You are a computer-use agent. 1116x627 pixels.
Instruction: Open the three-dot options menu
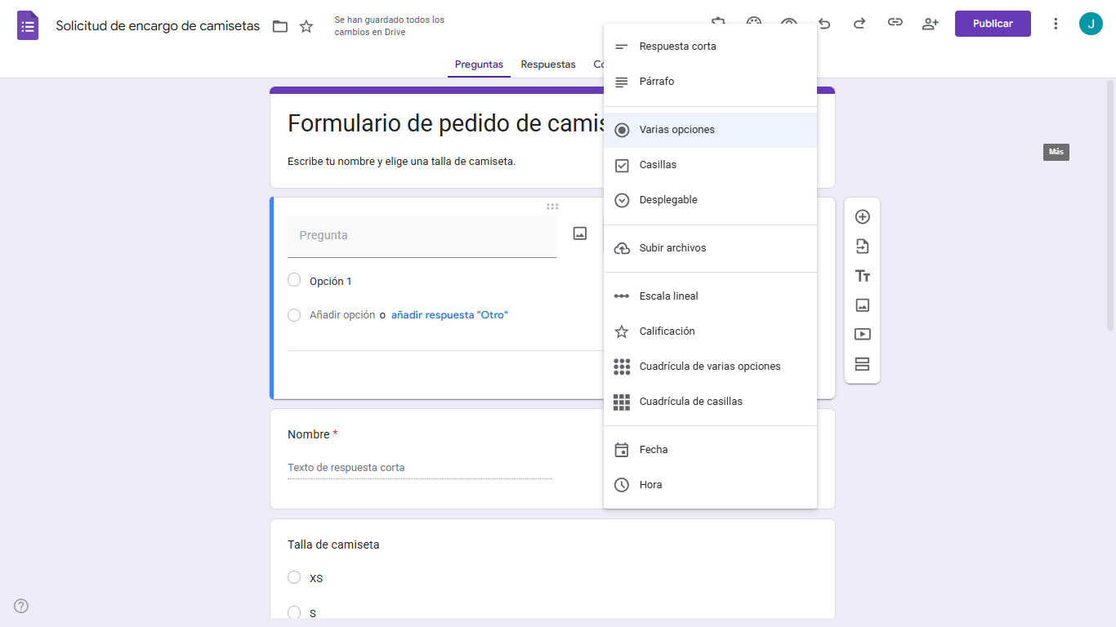pos(1056,24)
